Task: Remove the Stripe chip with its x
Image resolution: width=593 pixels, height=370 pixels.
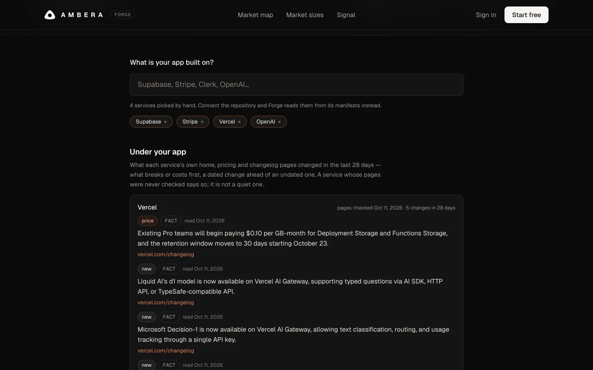Action: click(202, 122)
